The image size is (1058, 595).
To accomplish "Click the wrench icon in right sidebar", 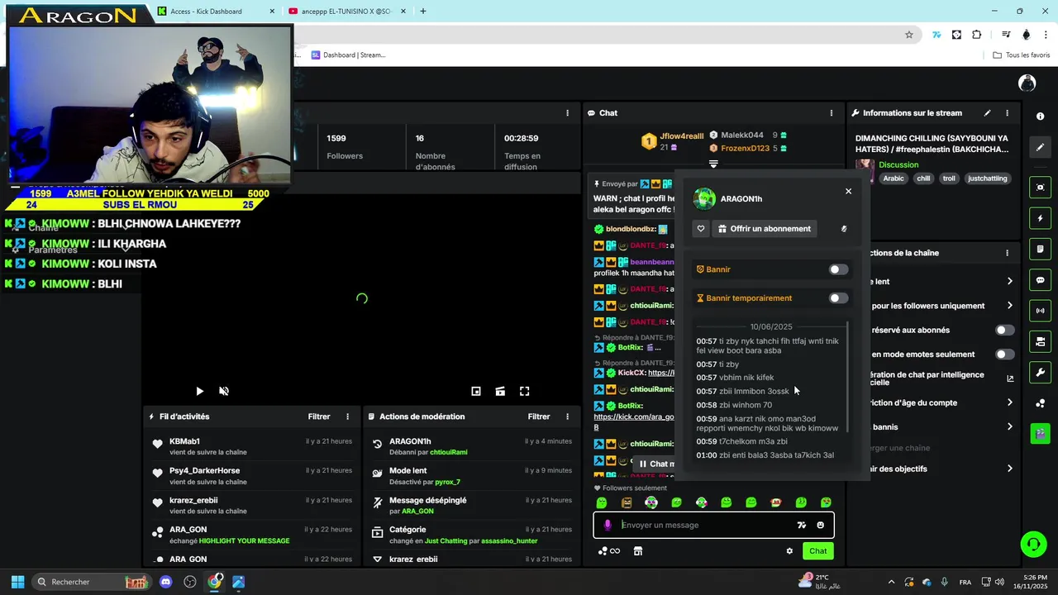I will click(x=1041, y=372).
